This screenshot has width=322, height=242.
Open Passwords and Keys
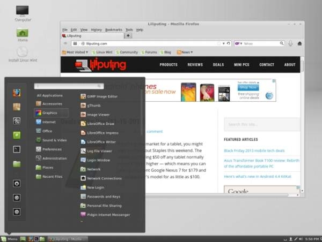click(x=100, y=196)
